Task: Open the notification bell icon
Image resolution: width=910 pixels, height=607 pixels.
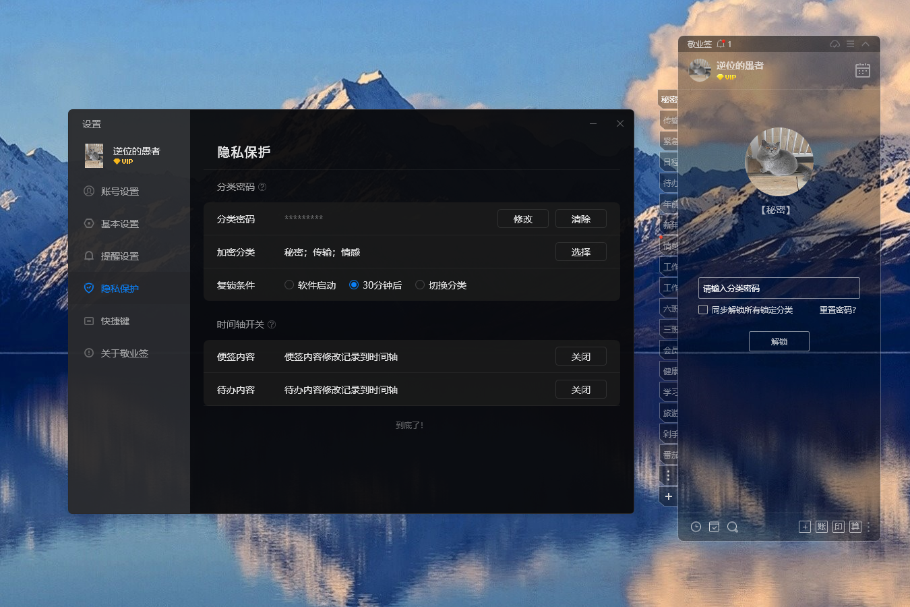Action: (721, 44)
